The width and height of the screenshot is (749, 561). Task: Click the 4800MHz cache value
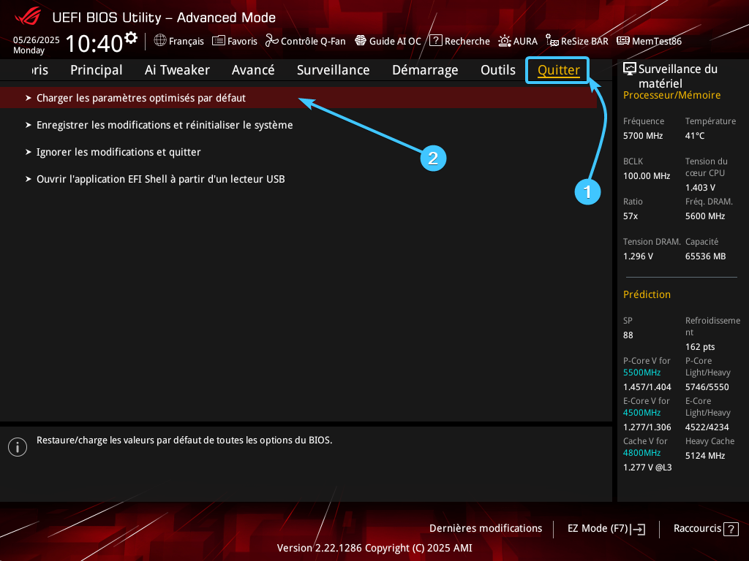click(x=642, y=453)
